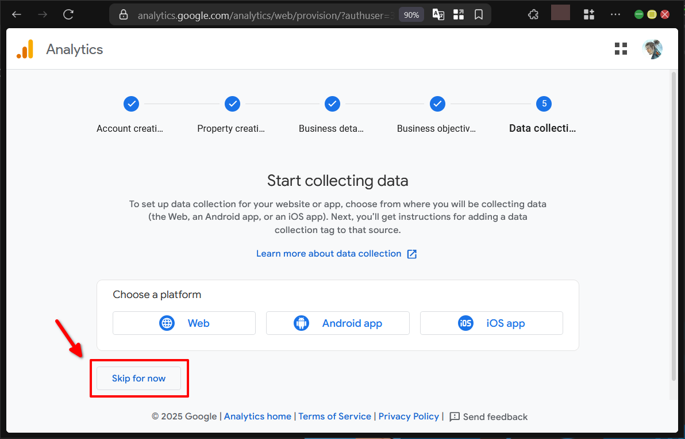Open the browser more options menu
The image size is (685, 439).
click(615, 14)
